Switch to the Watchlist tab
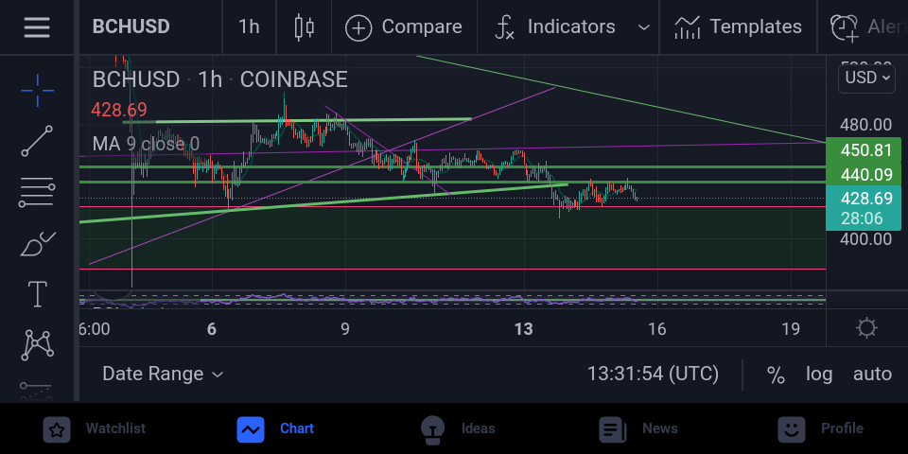908x454 pixels. coord(96,429)
